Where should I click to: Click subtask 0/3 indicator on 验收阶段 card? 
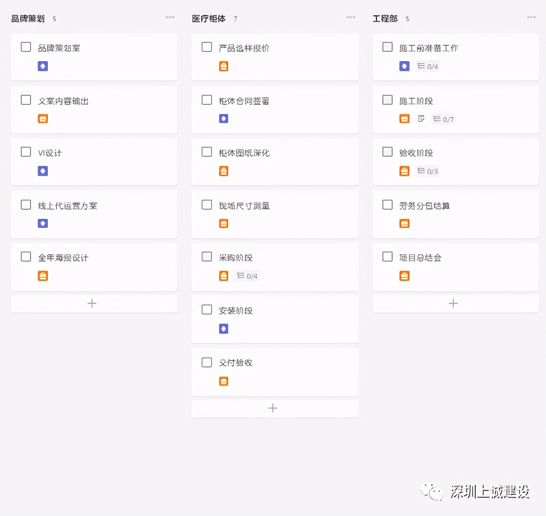(x=428, y=171)
